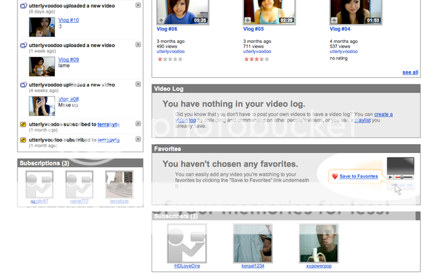Click the yellow subscribed icon on first terrabyte entry
This screenshot has width=429, height=277.
[23, 124]
